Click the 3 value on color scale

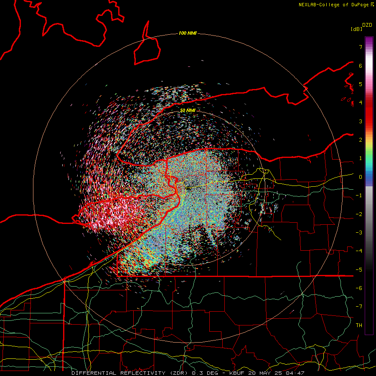pyautogui.click(x=361, y=121)
